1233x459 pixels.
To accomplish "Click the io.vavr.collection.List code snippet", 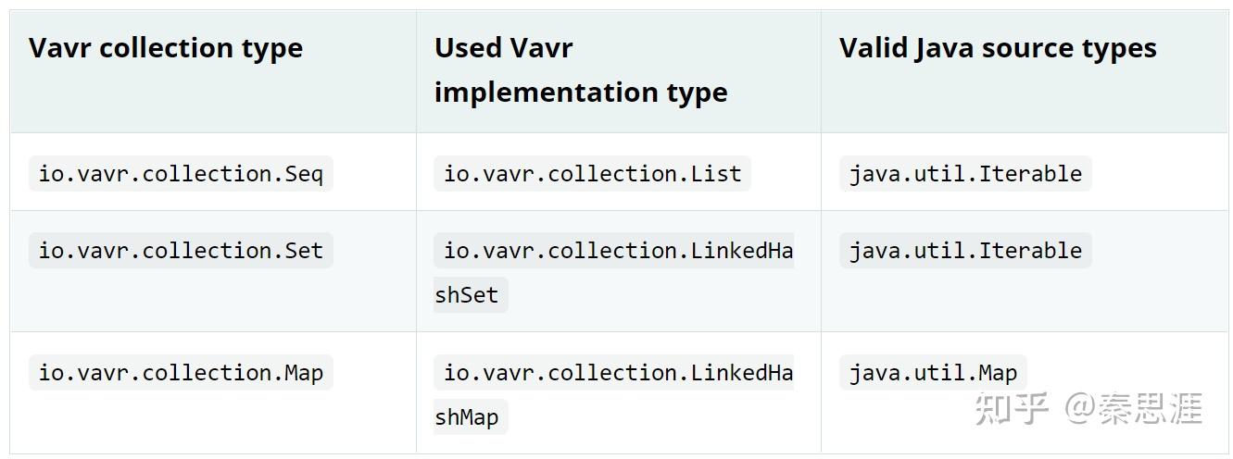I will (592, 174).
